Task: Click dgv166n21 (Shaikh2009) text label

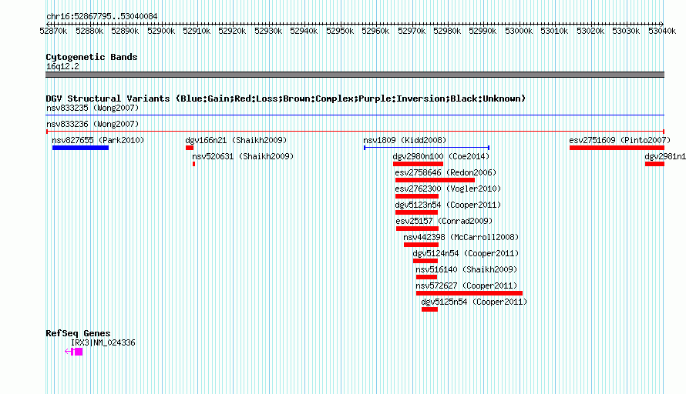Action: [x=237, y=140]
